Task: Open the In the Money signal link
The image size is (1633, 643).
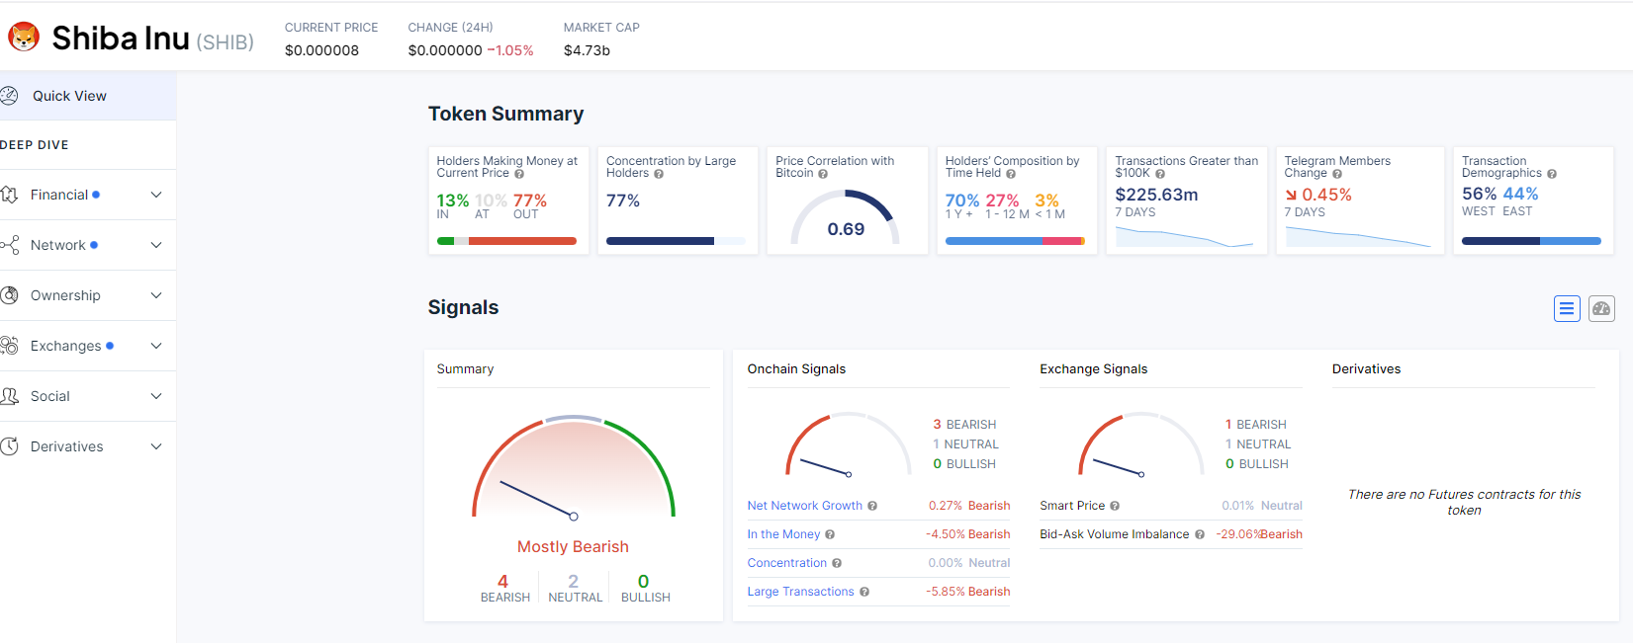Action: click(783, 534)
